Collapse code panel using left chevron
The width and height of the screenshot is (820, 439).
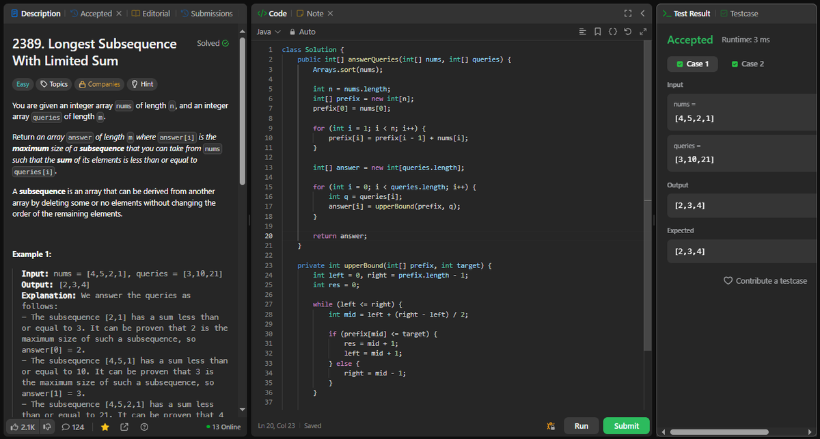tap(643, 14)
